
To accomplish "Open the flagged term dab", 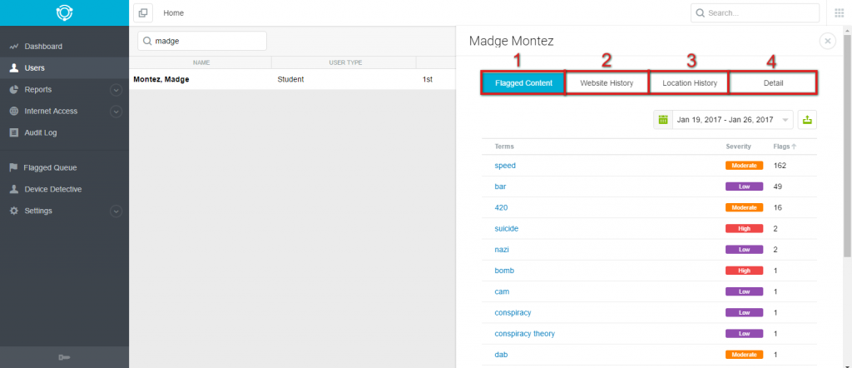I will point(501,355).
